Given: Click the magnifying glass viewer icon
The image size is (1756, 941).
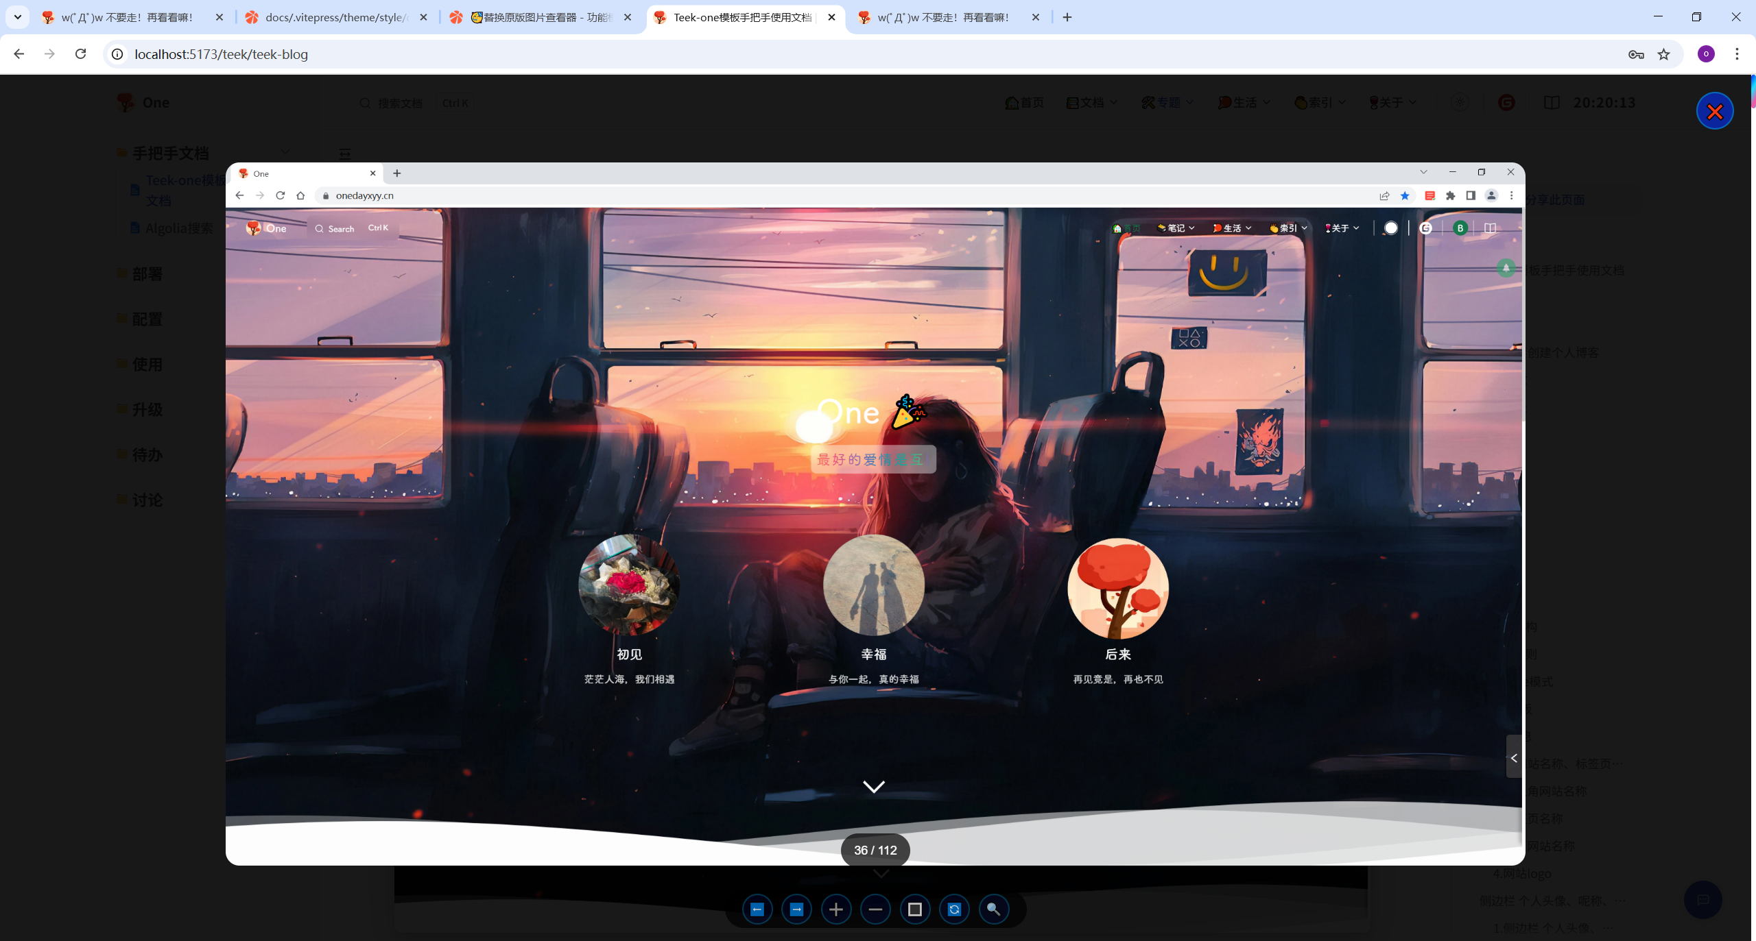Looking at the screenshot, I should tap(993, 909).
